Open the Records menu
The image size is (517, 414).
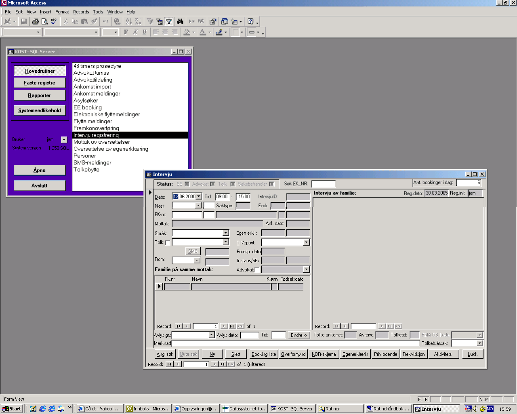[81, 12]
